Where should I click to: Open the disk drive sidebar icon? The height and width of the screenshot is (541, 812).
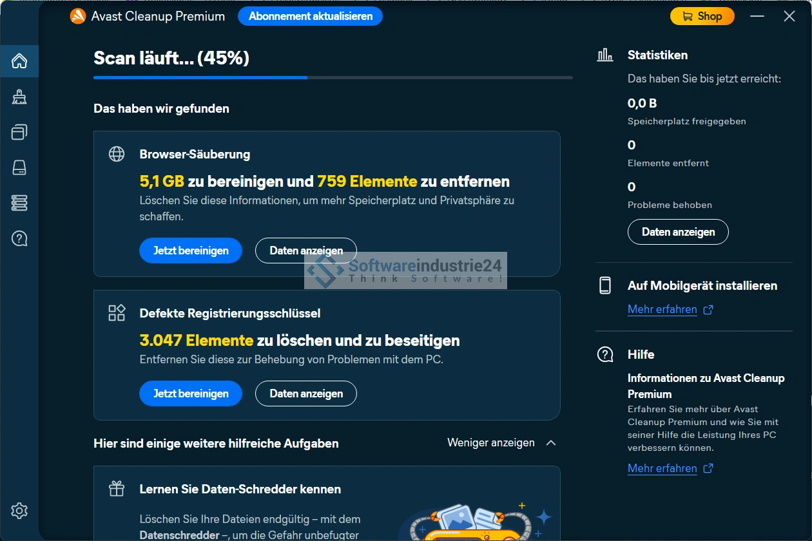click(x=19, y=168)
